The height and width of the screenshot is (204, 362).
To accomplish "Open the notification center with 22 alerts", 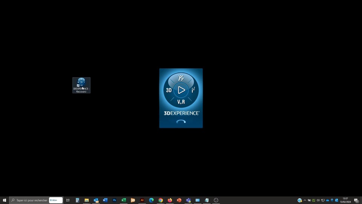I will (356, 200).
